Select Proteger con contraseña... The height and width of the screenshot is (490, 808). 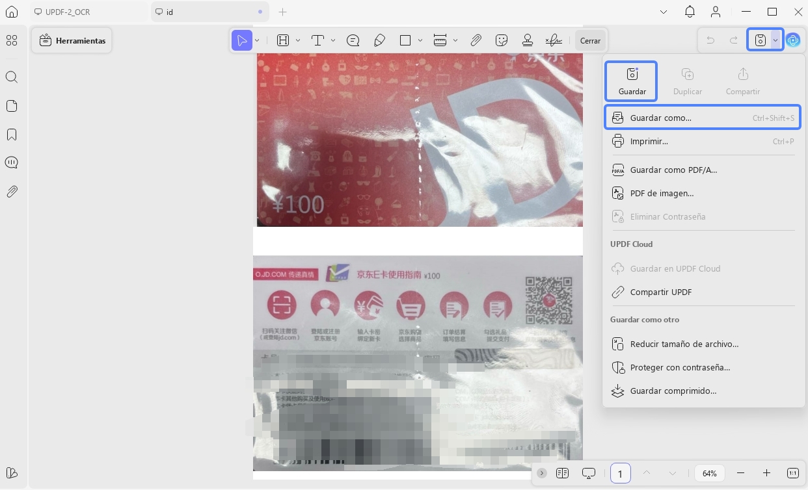coord(703,367)
